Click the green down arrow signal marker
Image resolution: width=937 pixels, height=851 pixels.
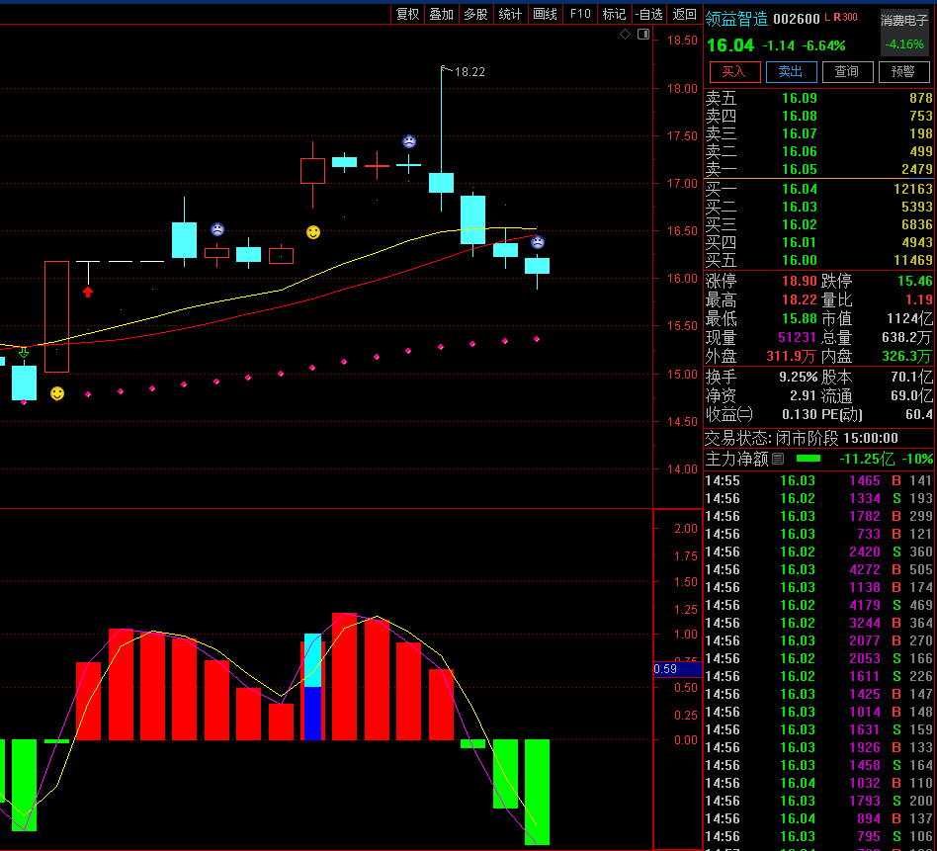point(24,353)
